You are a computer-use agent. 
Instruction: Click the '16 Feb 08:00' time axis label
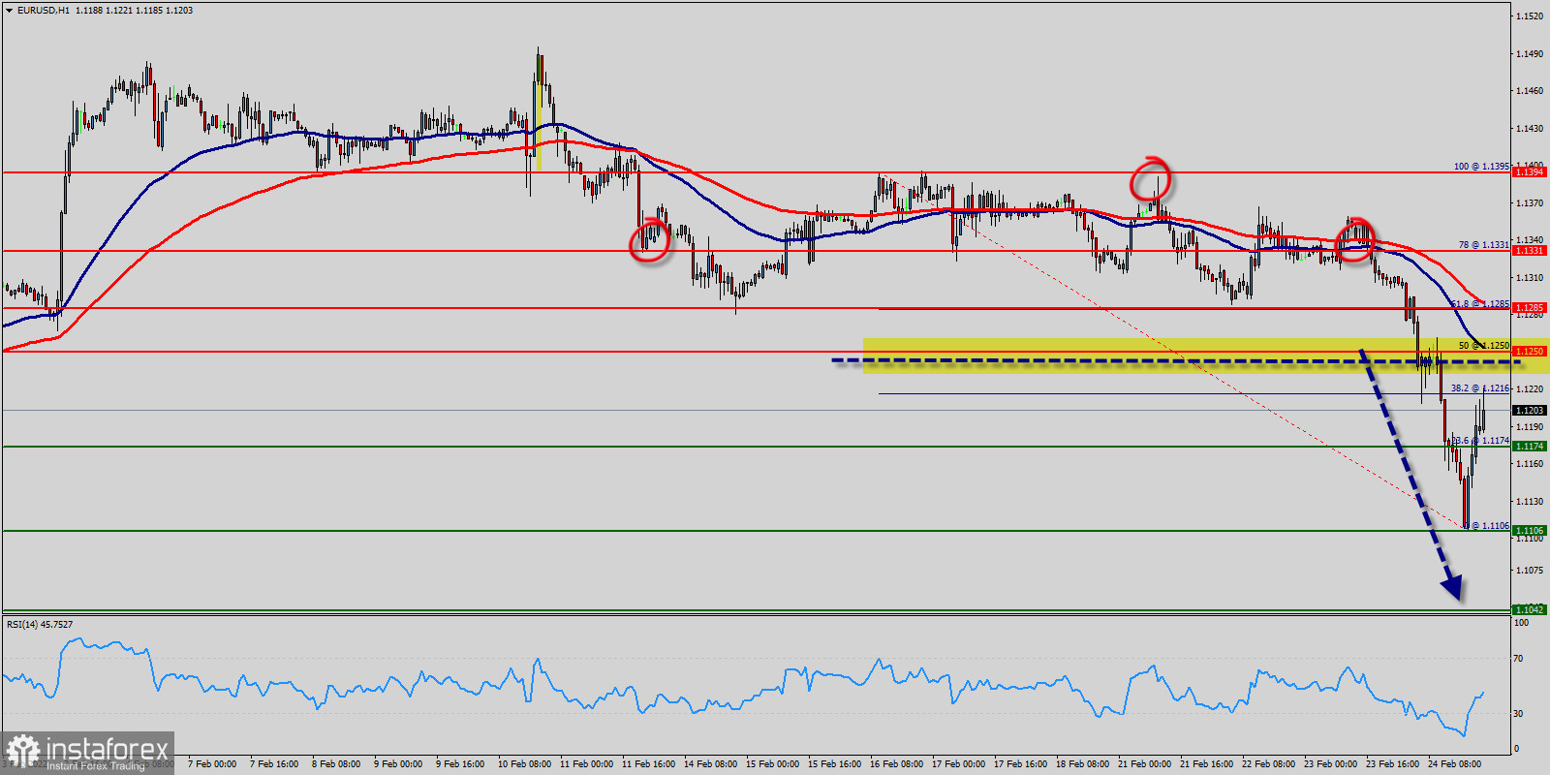pos(896,764)
